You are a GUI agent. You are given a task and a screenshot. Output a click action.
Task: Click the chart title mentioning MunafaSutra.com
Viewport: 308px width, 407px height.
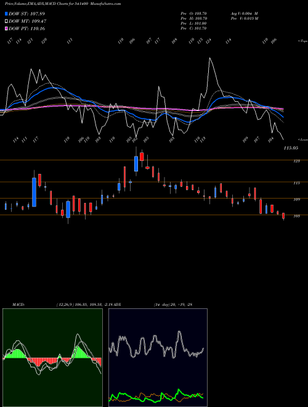tap(63, 4)
